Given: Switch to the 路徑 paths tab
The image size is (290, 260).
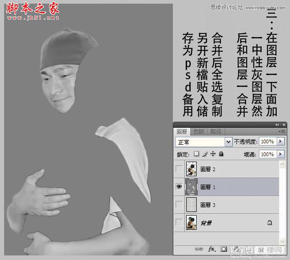Looking at the screenshot, I should [x=215, y=131].
